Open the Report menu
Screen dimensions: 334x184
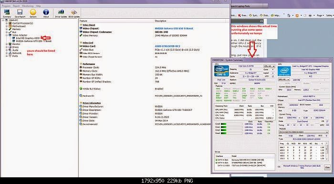16,6
